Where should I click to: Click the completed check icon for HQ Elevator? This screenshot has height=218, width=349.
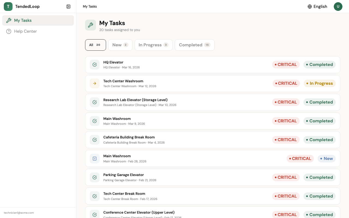95,65
